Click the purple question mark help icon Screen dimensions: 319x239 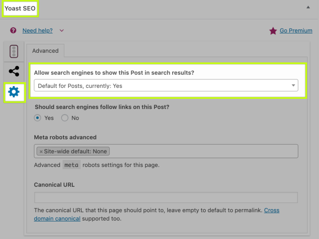(13, 31)
